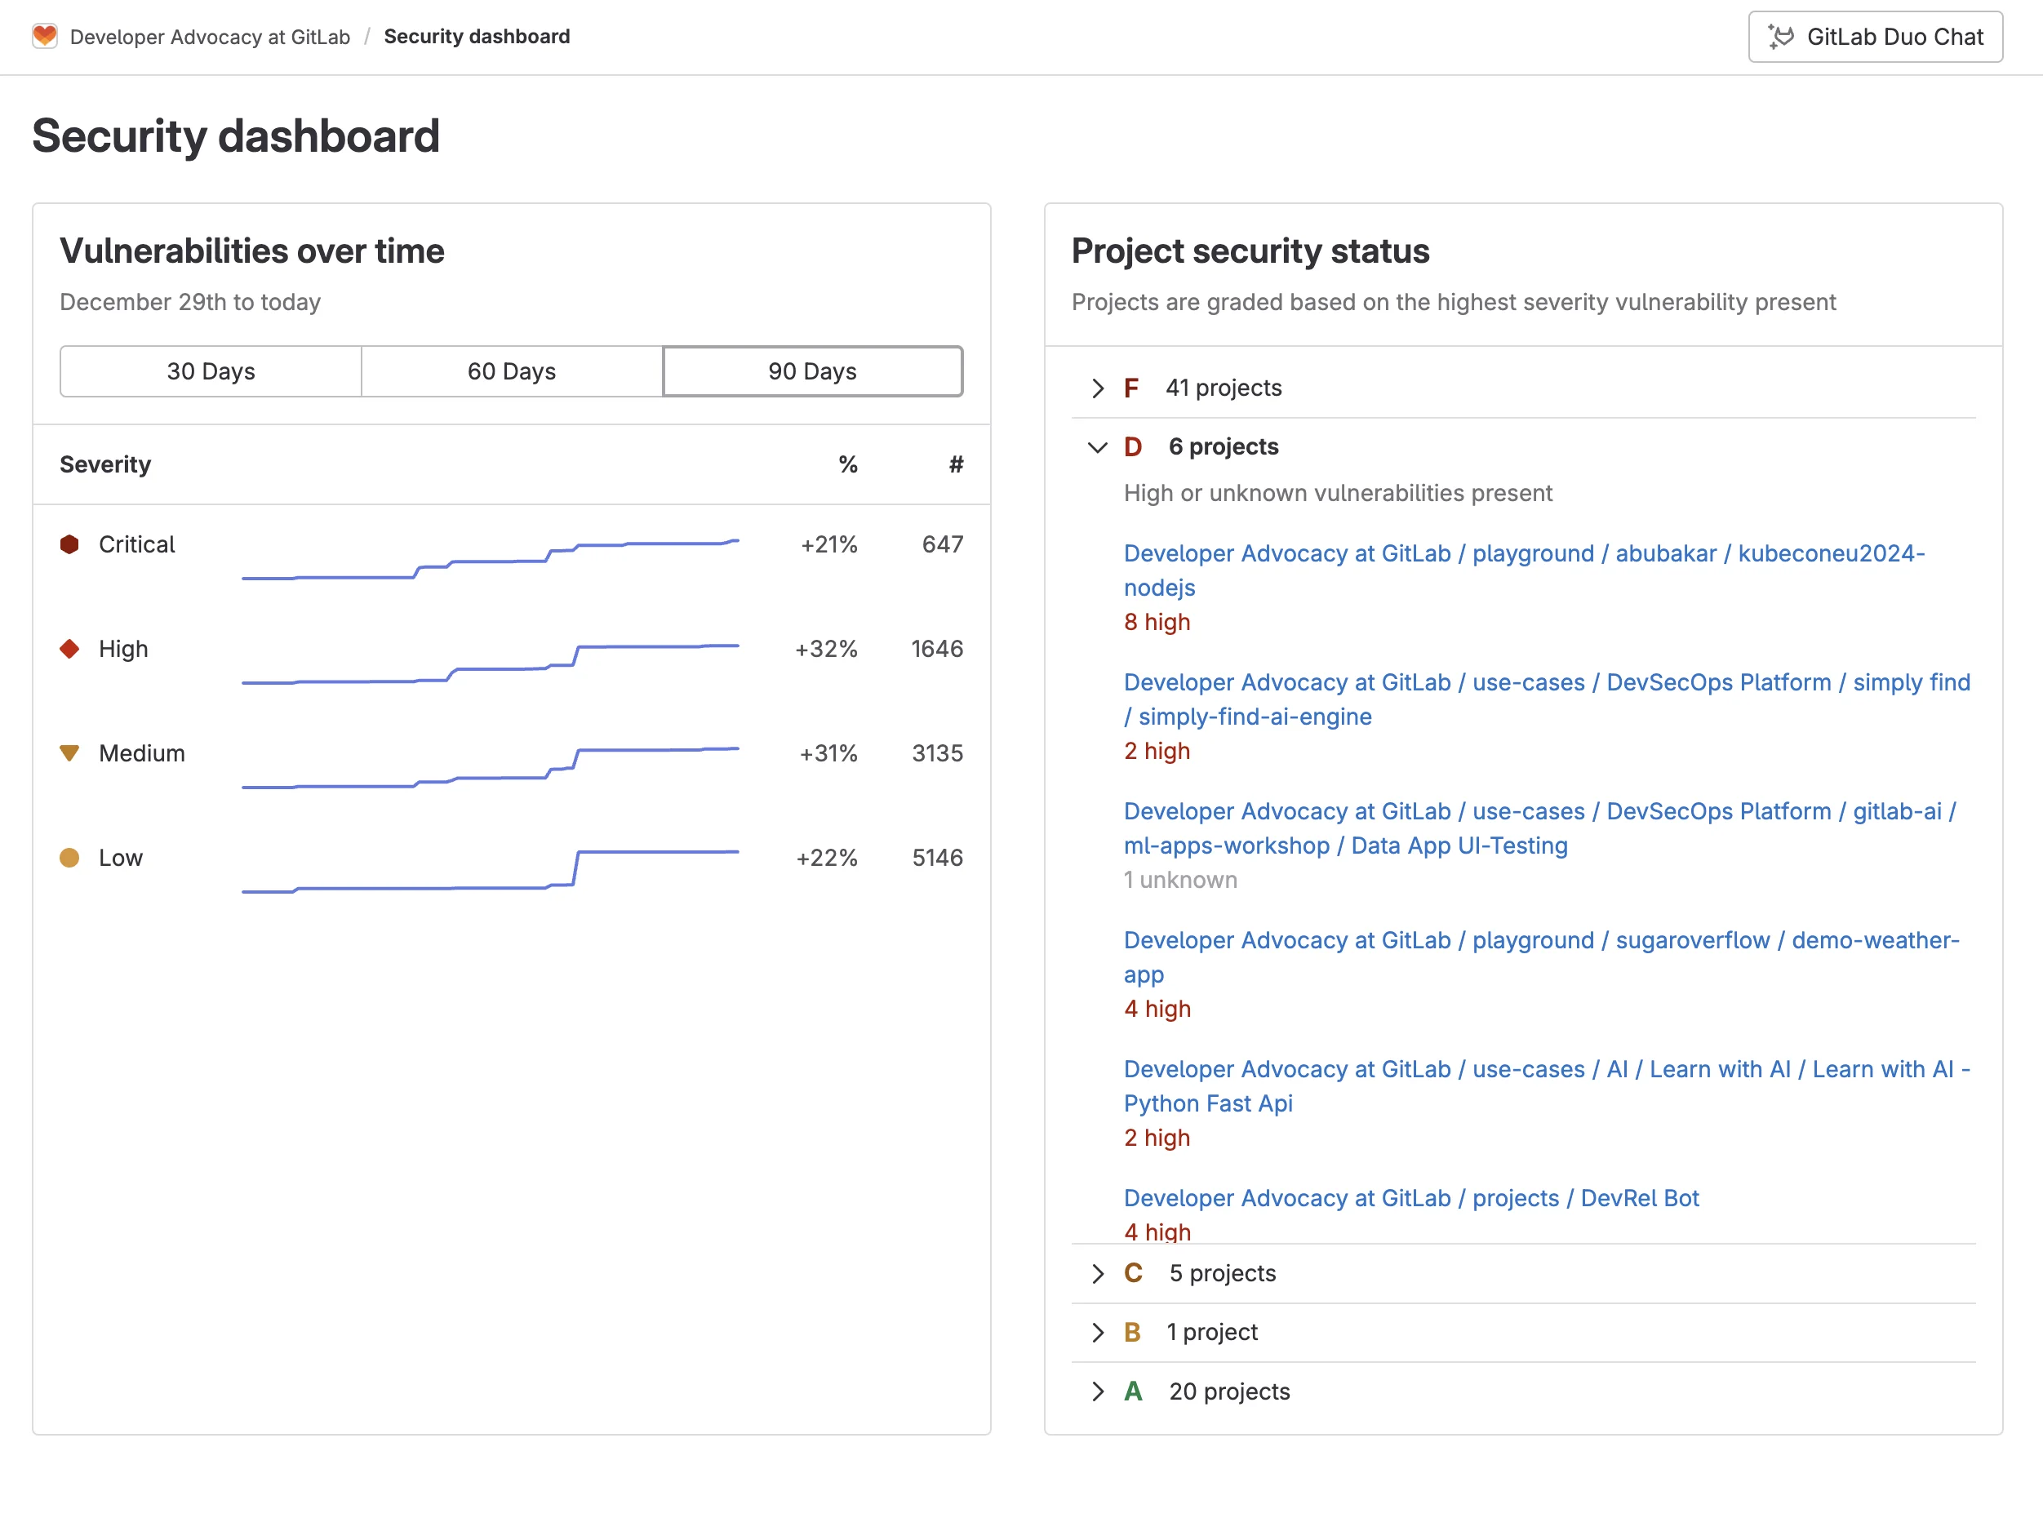The image size is (2043, 1540).
Task: Select the 30 Days range
Action: pyautogui.click(x=211, y=371)
